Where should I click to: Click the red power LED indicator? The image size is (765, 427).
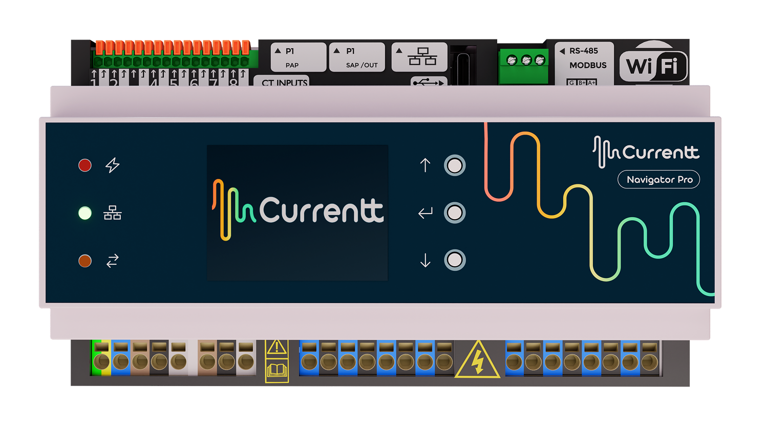pos(85,165)
